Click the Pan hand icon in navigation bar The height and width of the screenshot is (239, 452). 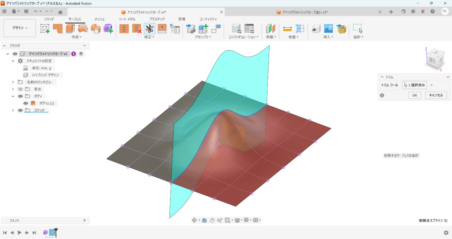(x=212, y=220)
